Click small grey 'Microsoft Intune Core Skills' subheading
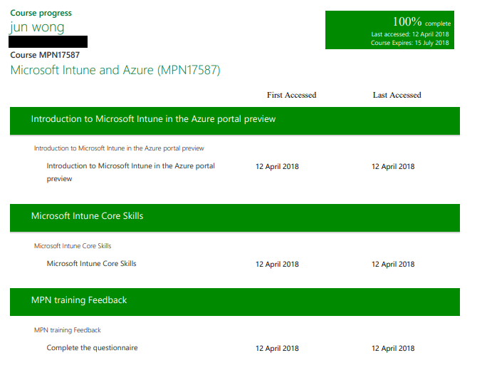The width and height of the screenshot is (482, 368). point(73,246)
